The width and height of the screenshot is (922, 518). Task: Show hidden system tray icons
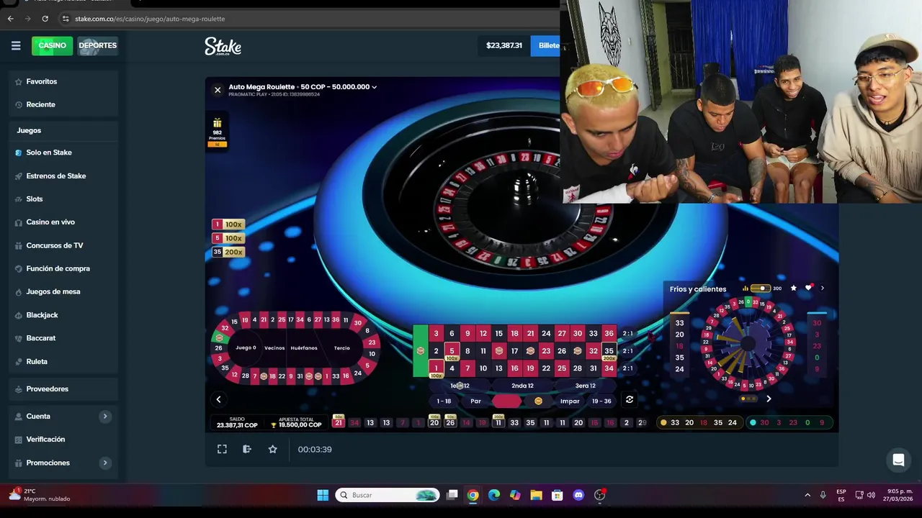click(807, 495)
